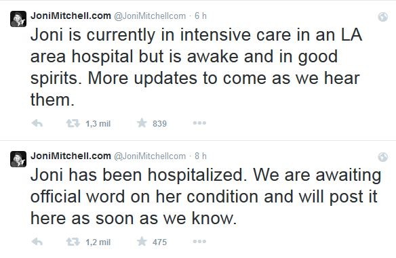Open more options on the intensive care tweet
The width and height of the screenshot is (396, 258).
(x=199, y=123)
